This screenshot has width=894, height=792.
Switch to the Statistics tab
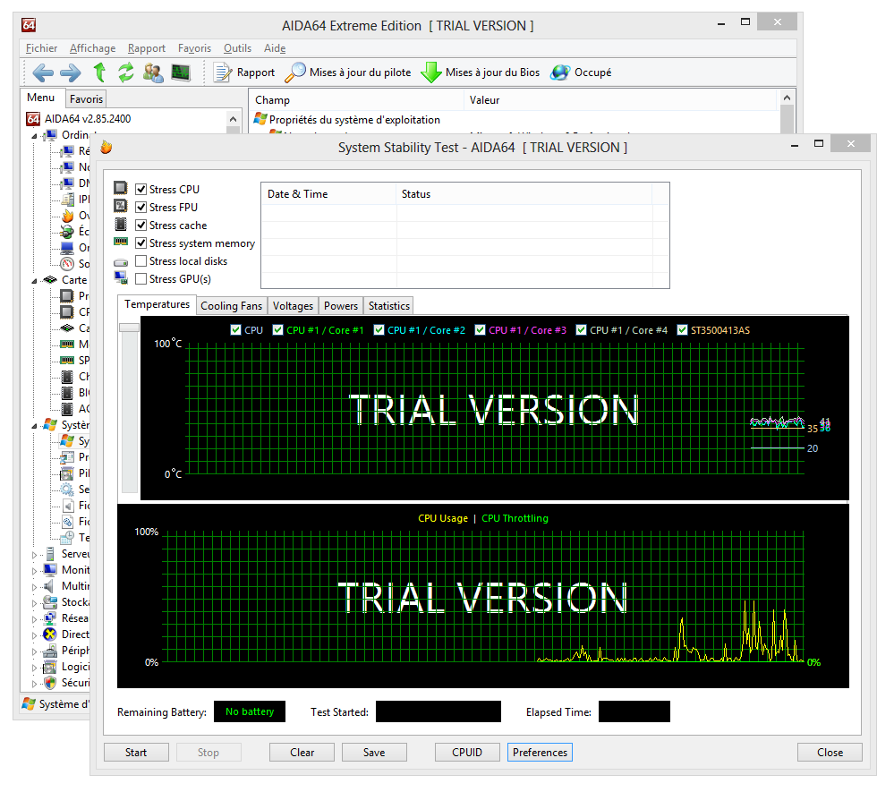click(x=389, y=306)
